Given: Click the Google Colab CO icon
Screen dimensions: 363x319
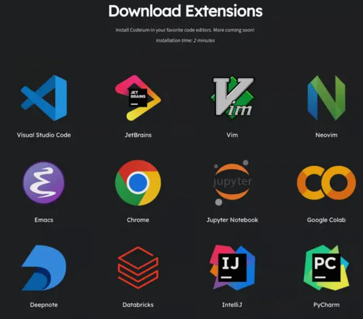Looking at the screenshot, I should click(326, 183).
